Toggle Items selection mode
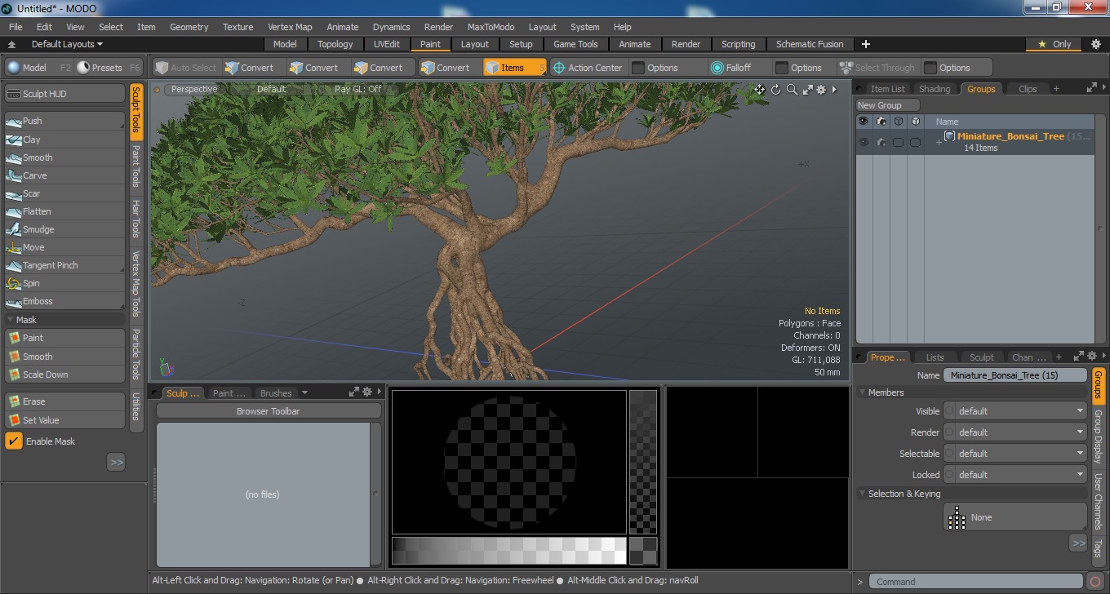This screenshot has height=594, width=1110. point(514,68)
